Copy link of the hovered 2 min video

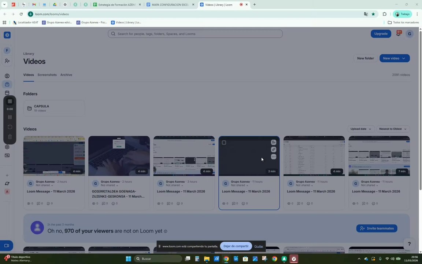pyautogui.click(x=273, y=150)
